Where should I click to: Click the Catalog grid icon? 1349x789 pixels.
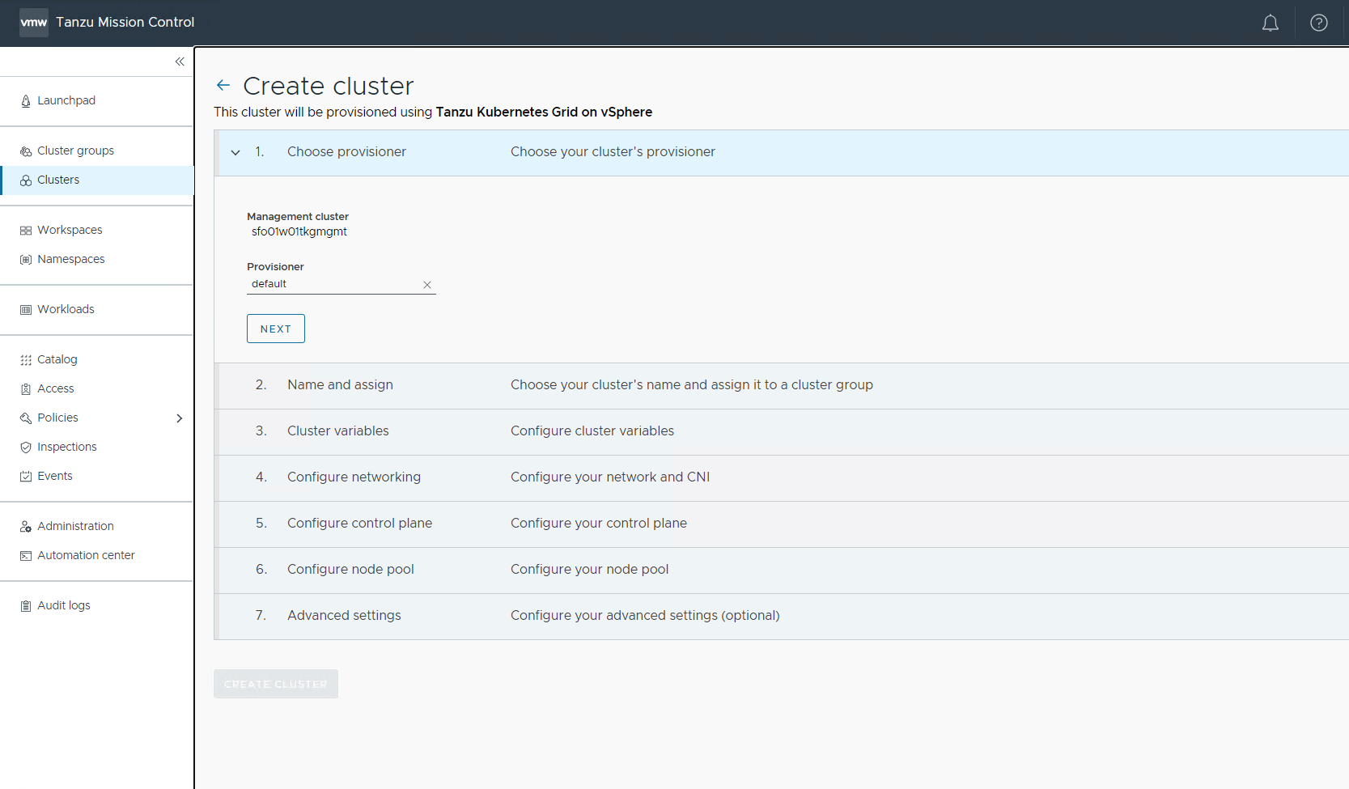tap(26, 360)
